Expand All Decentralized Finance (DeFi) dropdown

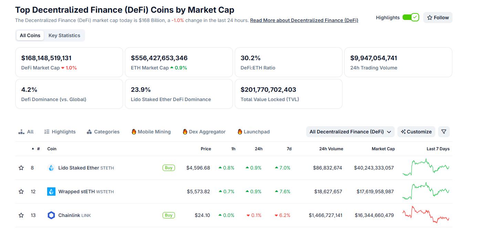pos(350,132)
